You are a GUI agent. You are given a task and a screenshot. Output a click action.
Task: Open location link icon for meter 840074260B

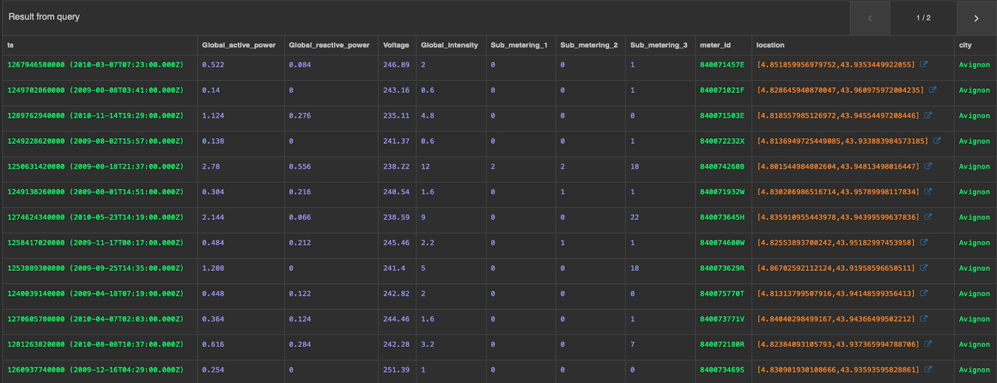point(928,166)
